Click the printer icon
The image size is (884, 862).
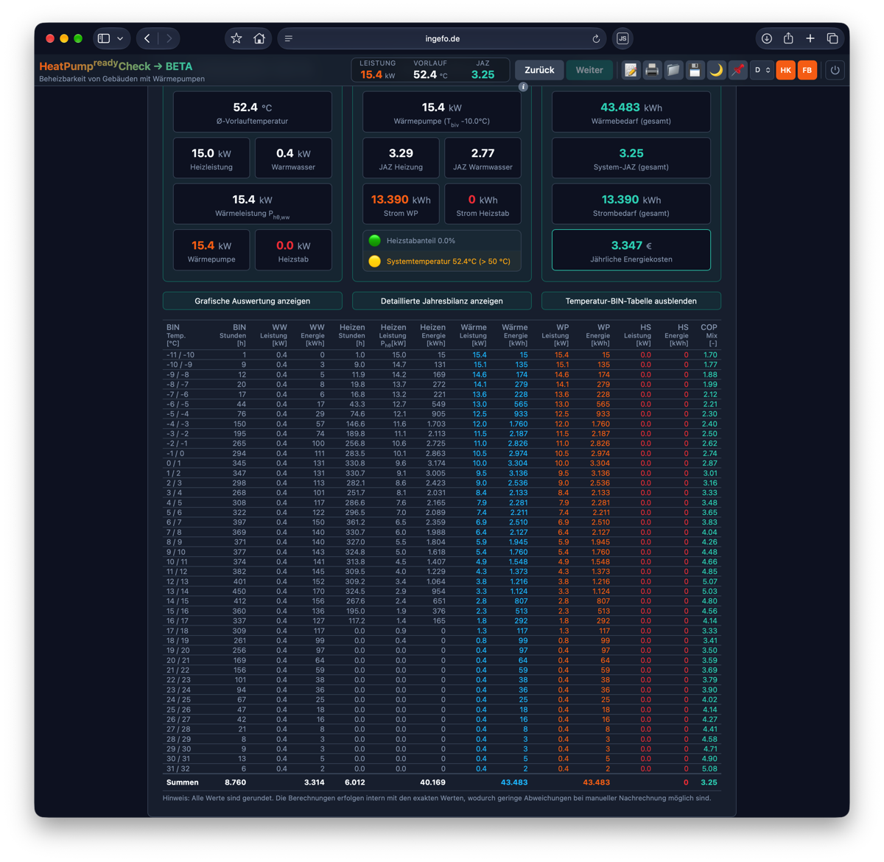[x=652, y=70]
